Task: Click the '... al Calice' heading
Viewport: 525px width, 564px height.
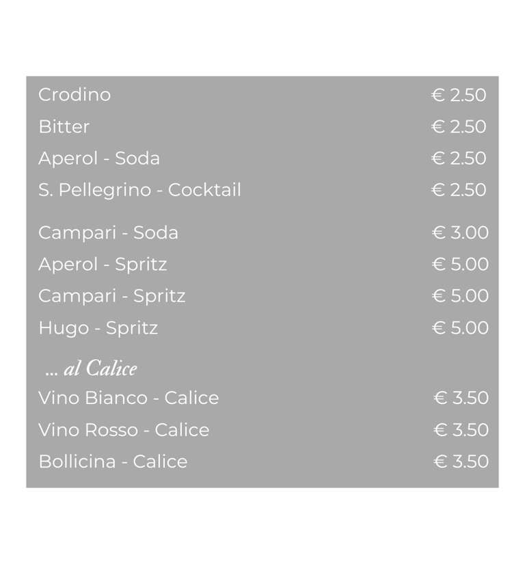Action: (92, 368)
